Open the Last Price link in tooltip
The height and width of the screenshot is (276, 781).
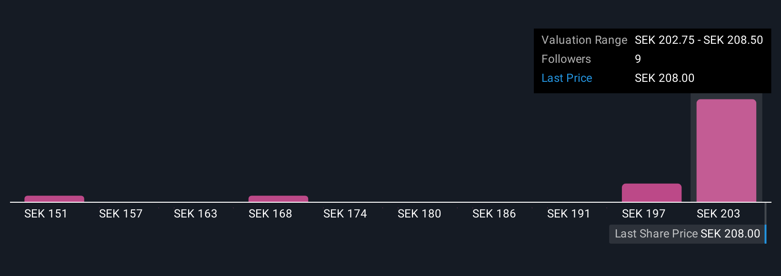pos(567,78)
